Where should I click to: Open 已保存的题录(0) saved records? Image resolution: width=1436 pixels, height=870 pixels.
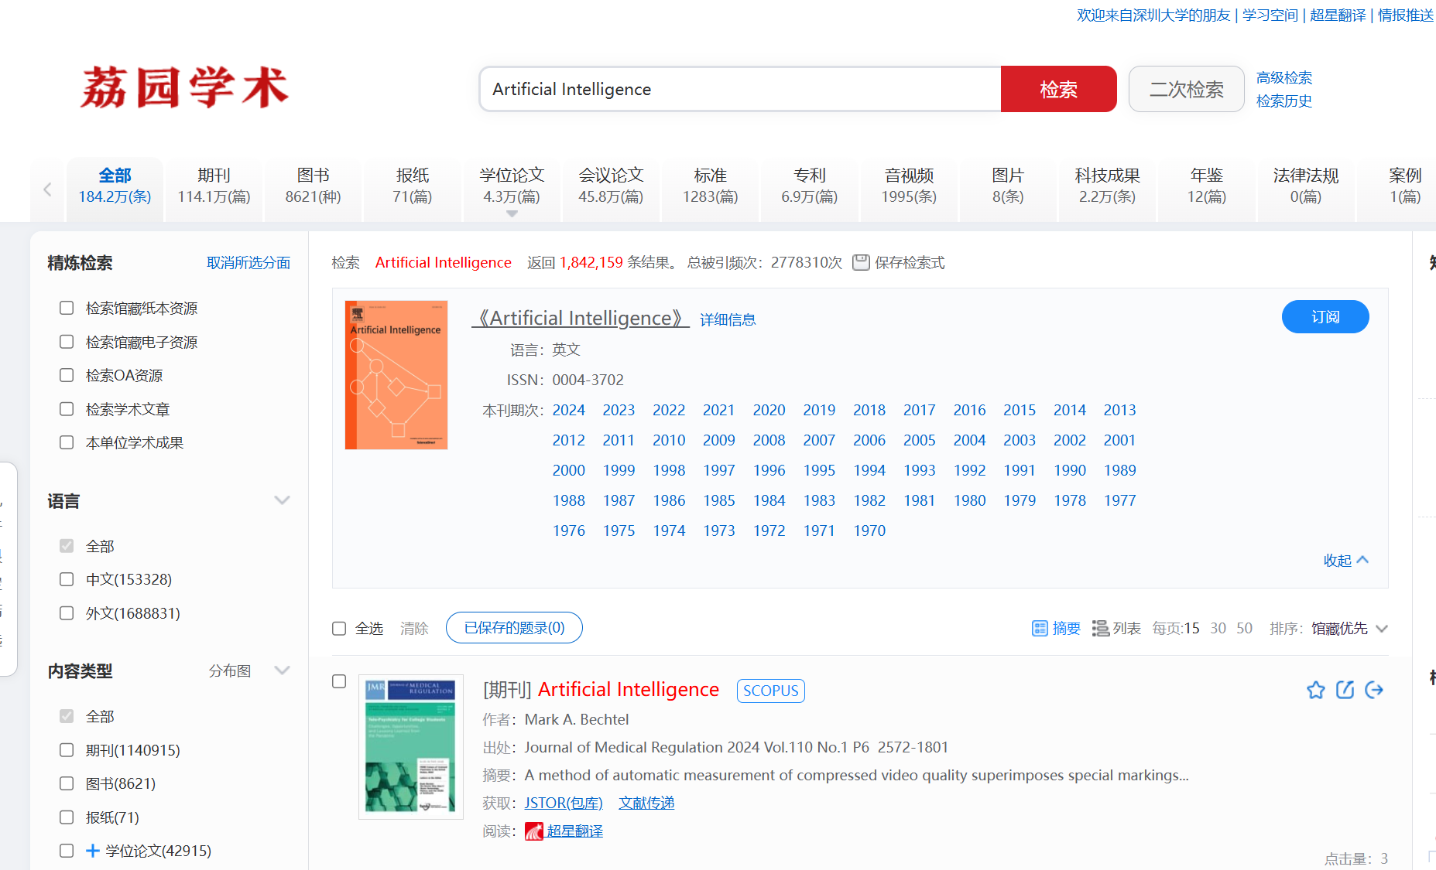(514, 627)
